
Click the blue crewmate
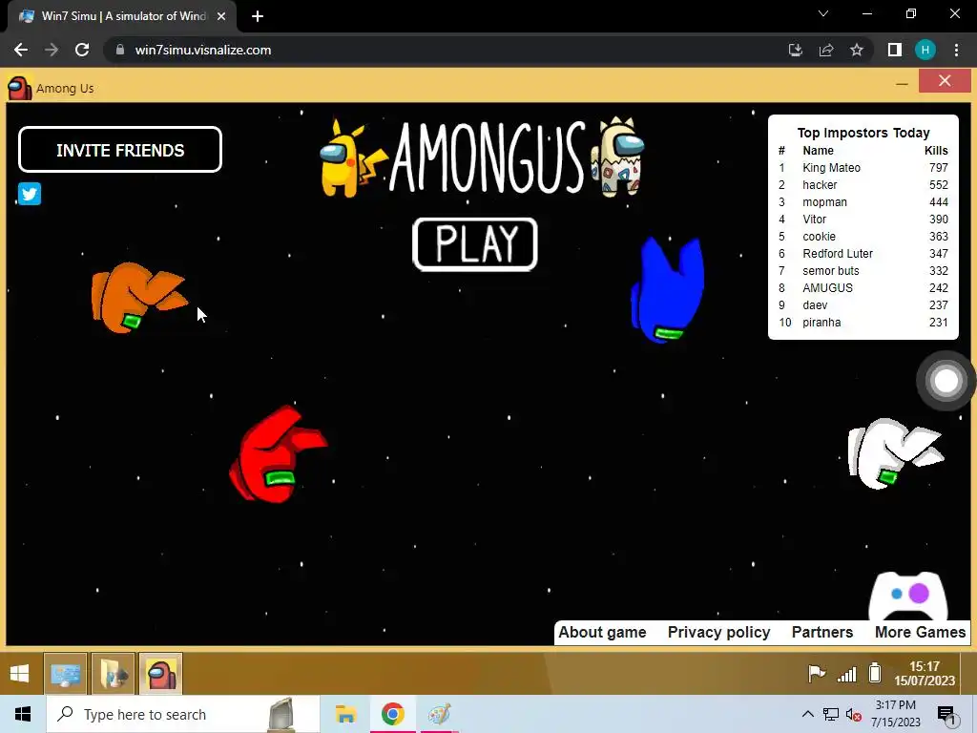[667, 290]
